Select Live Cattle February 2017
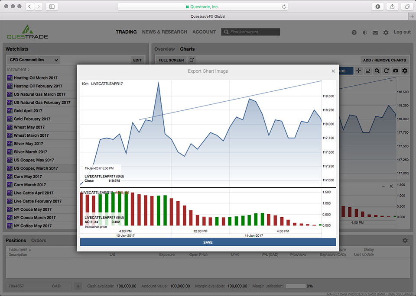The width and height of the screenshot is (416, 296). point(38,201)
